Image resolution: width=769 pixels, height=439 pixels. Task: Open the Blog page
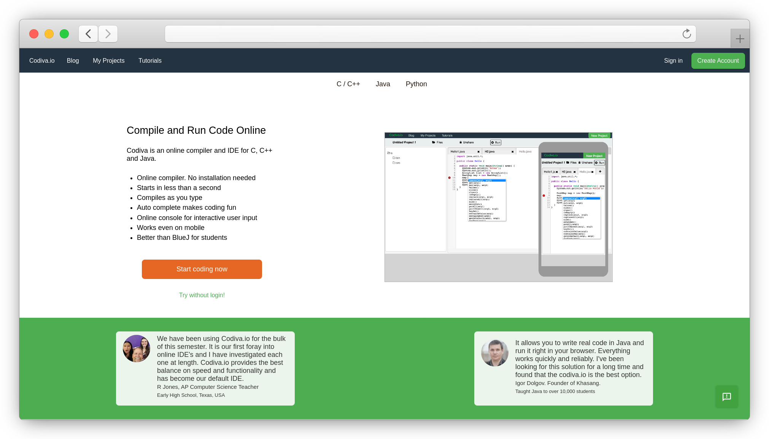coord(73,60)
